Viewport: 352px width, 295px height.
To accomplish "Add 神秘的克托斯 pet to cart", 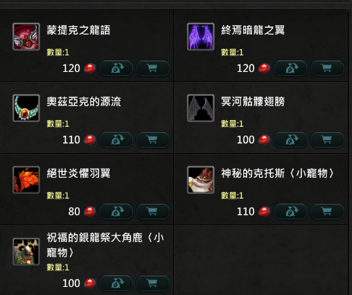I will 328,212.
